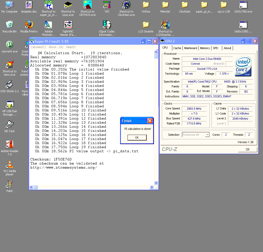Viewport: 263px width, 252px height.
Task: Open Calculate(C) menu in Super PI
Action: pyautogui.click(x=38, y=47)
